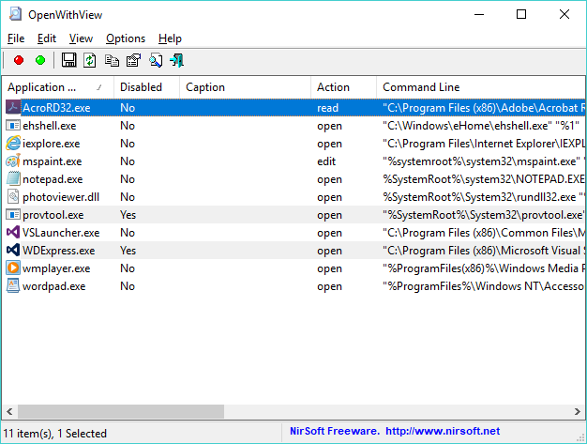Select the photoviewer.dll row name
This screenshot has width=587, height=444.
coord(61,197)
